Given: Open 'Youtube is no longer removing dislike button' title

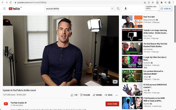Looking at the screenshot, I should coord(155,32).
